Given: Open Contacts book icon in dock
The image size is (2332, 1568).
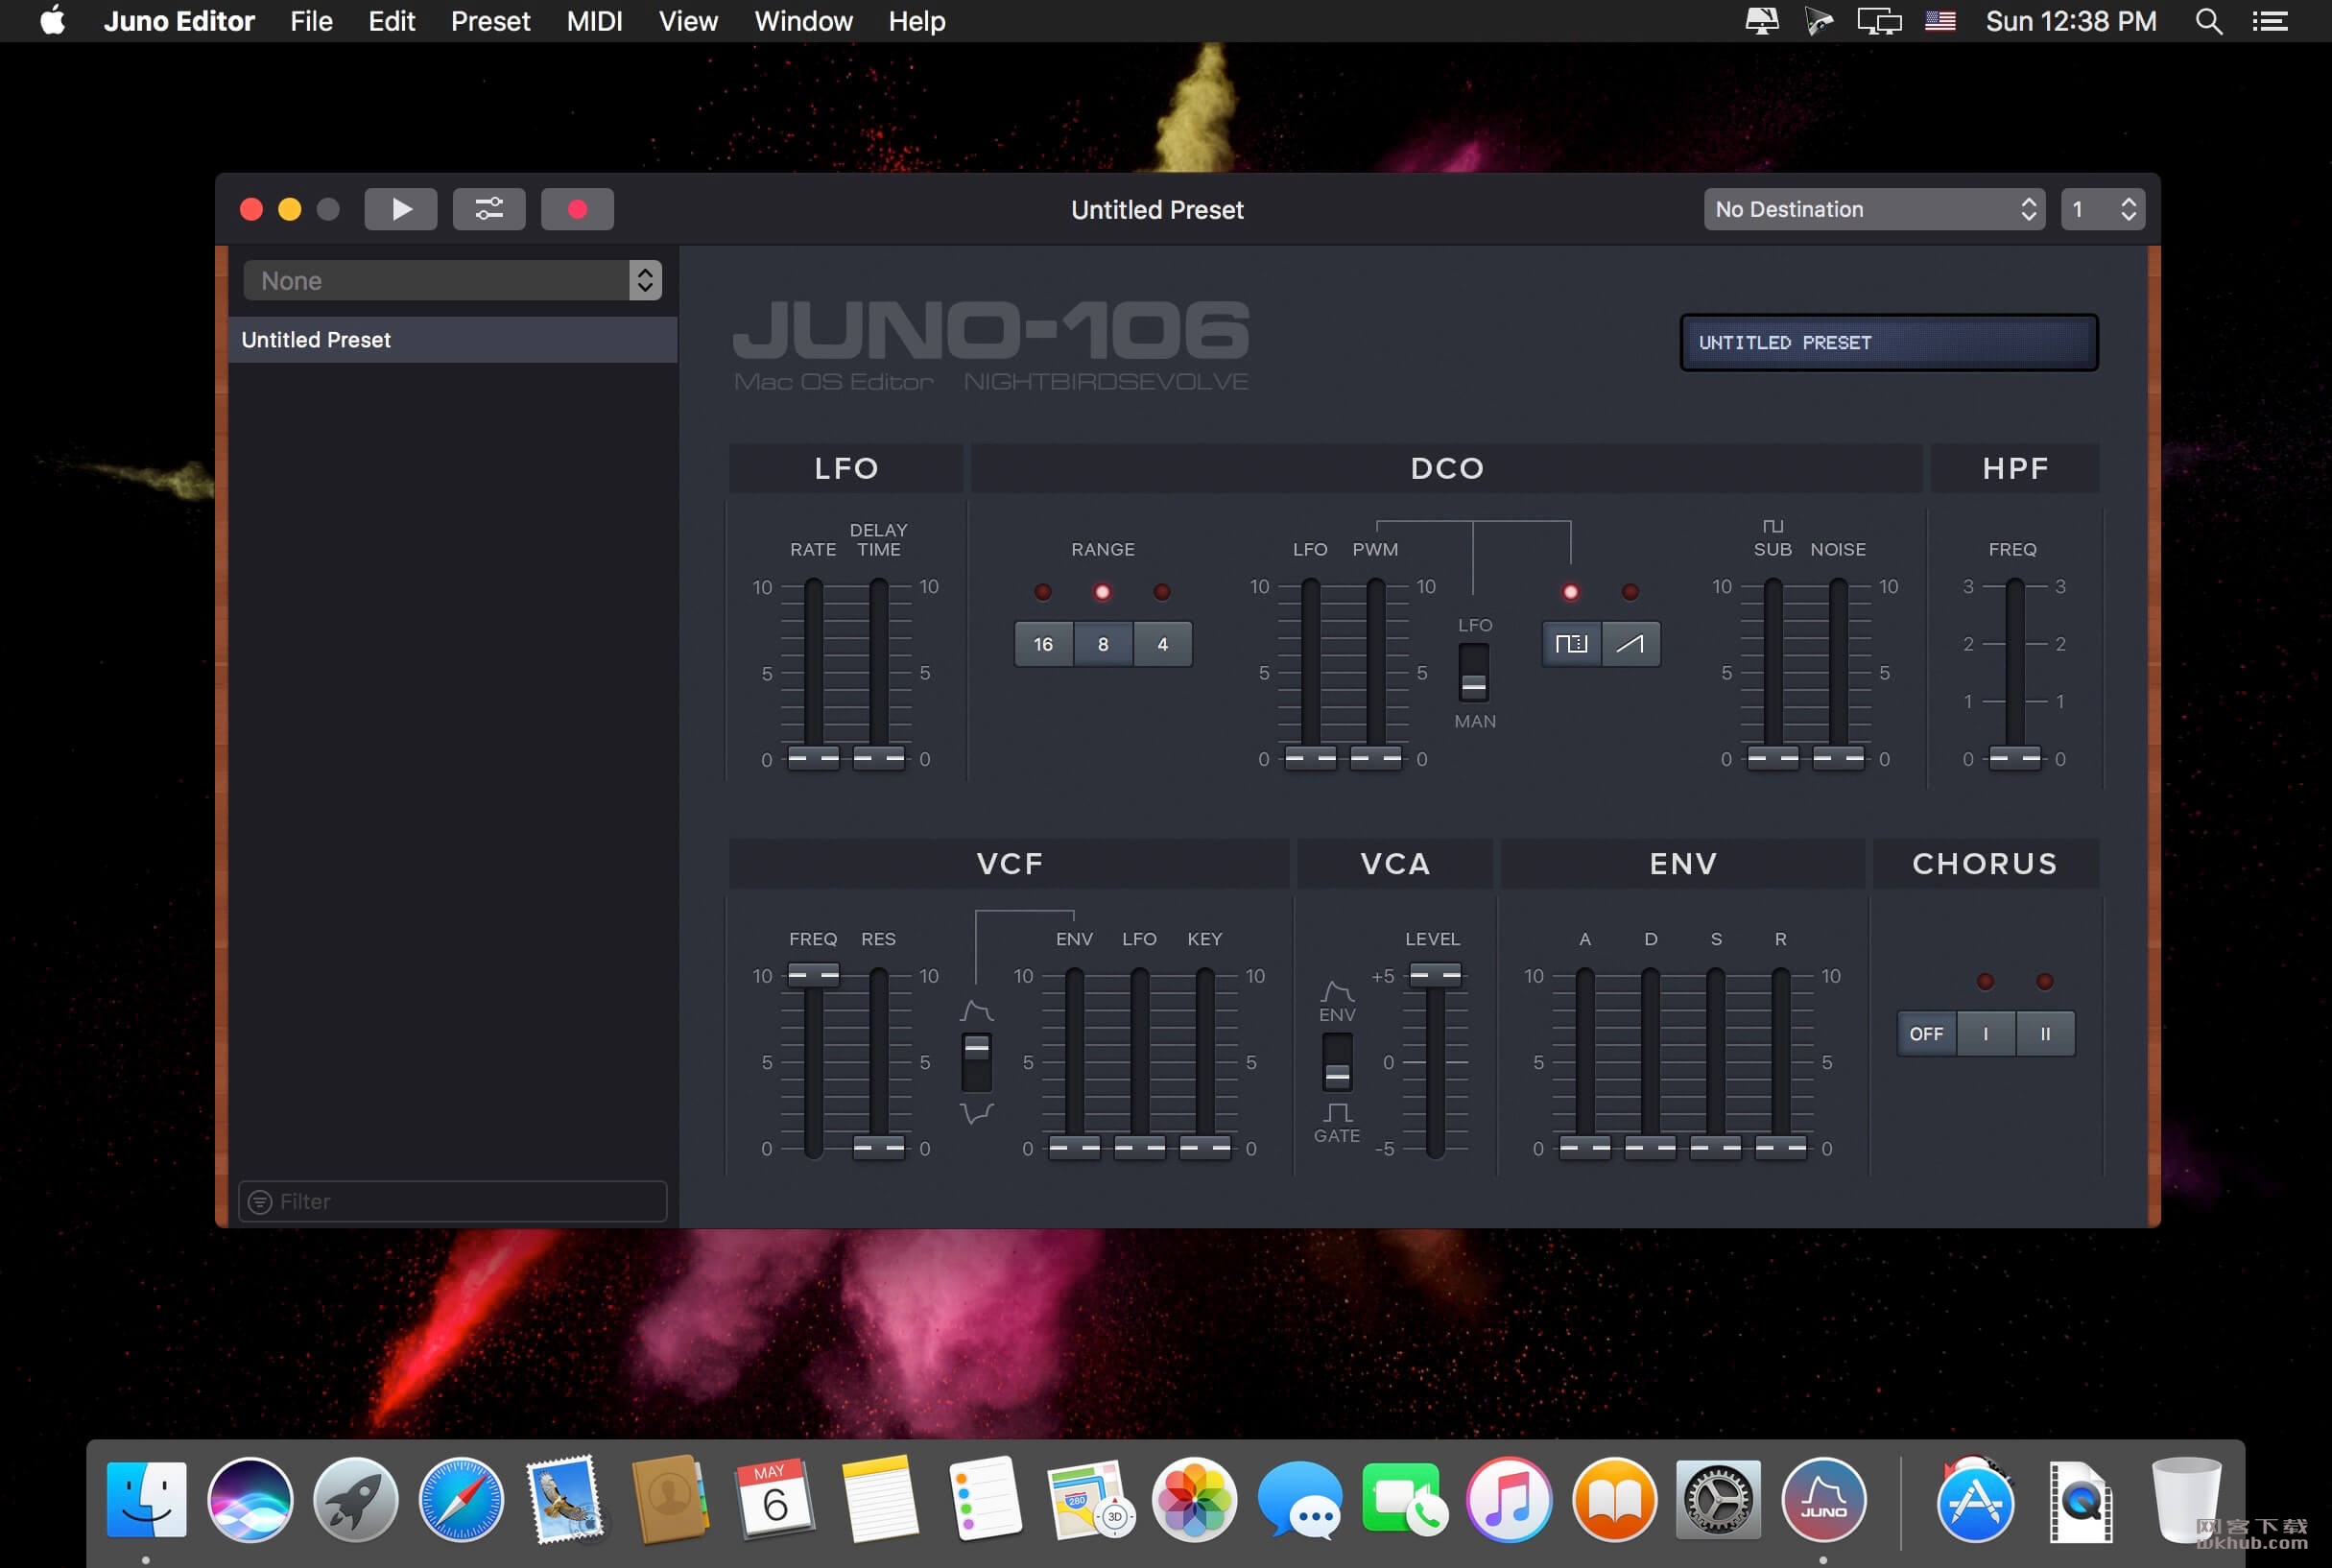Looking at the screenshot, I should pyautogui.click(x=670, y=1499).
